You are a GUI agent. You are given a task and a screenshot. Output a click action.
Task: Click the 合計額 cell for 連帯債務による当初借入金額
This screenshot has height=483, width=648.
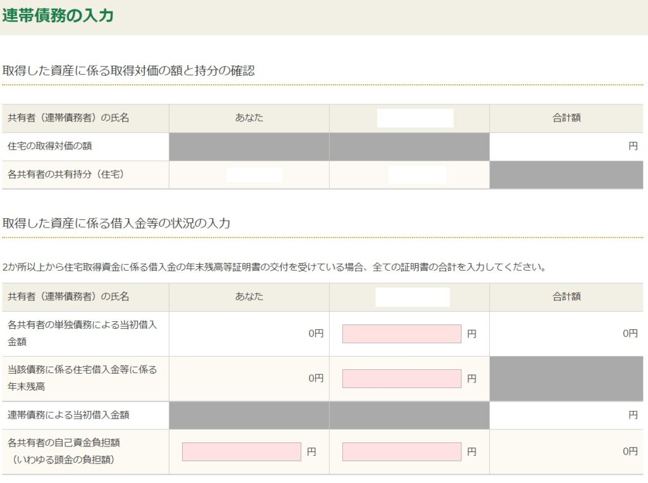click(566, 415)
